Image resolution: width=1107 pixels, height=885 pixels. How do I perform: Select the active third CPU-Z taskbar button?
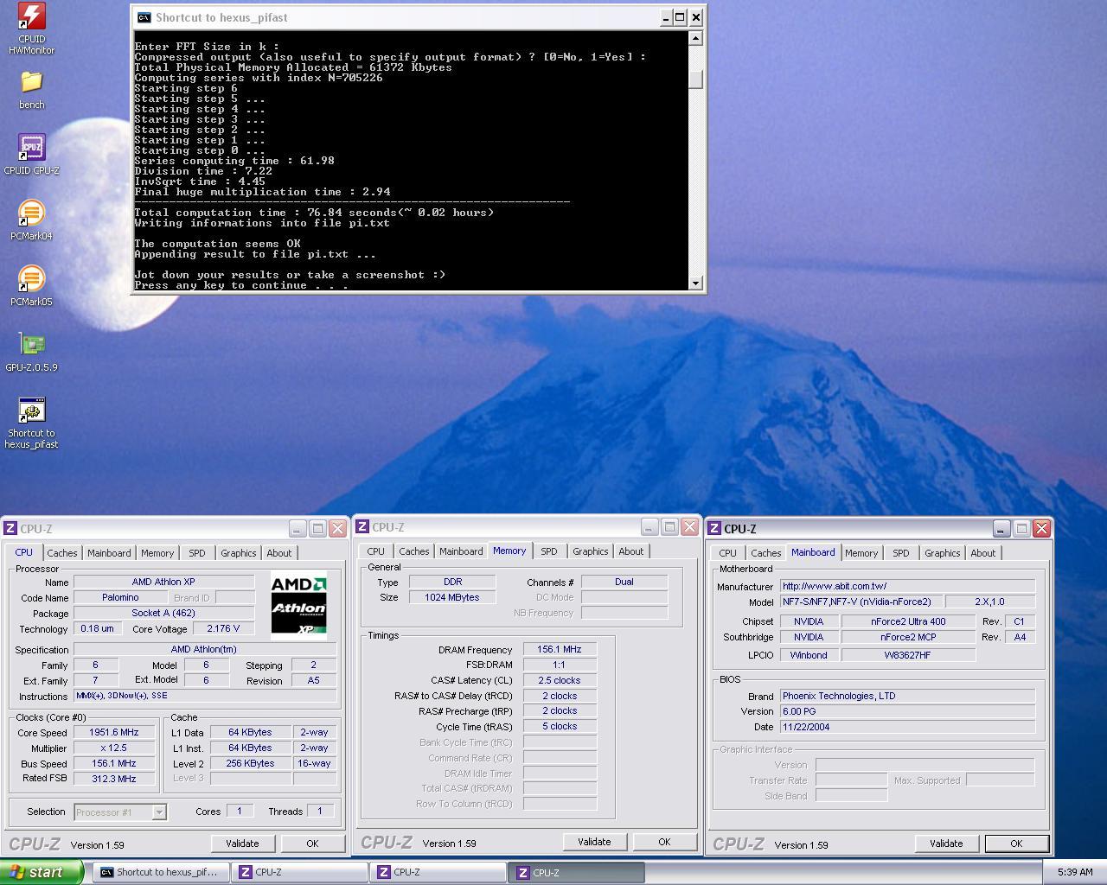point(577,872)
